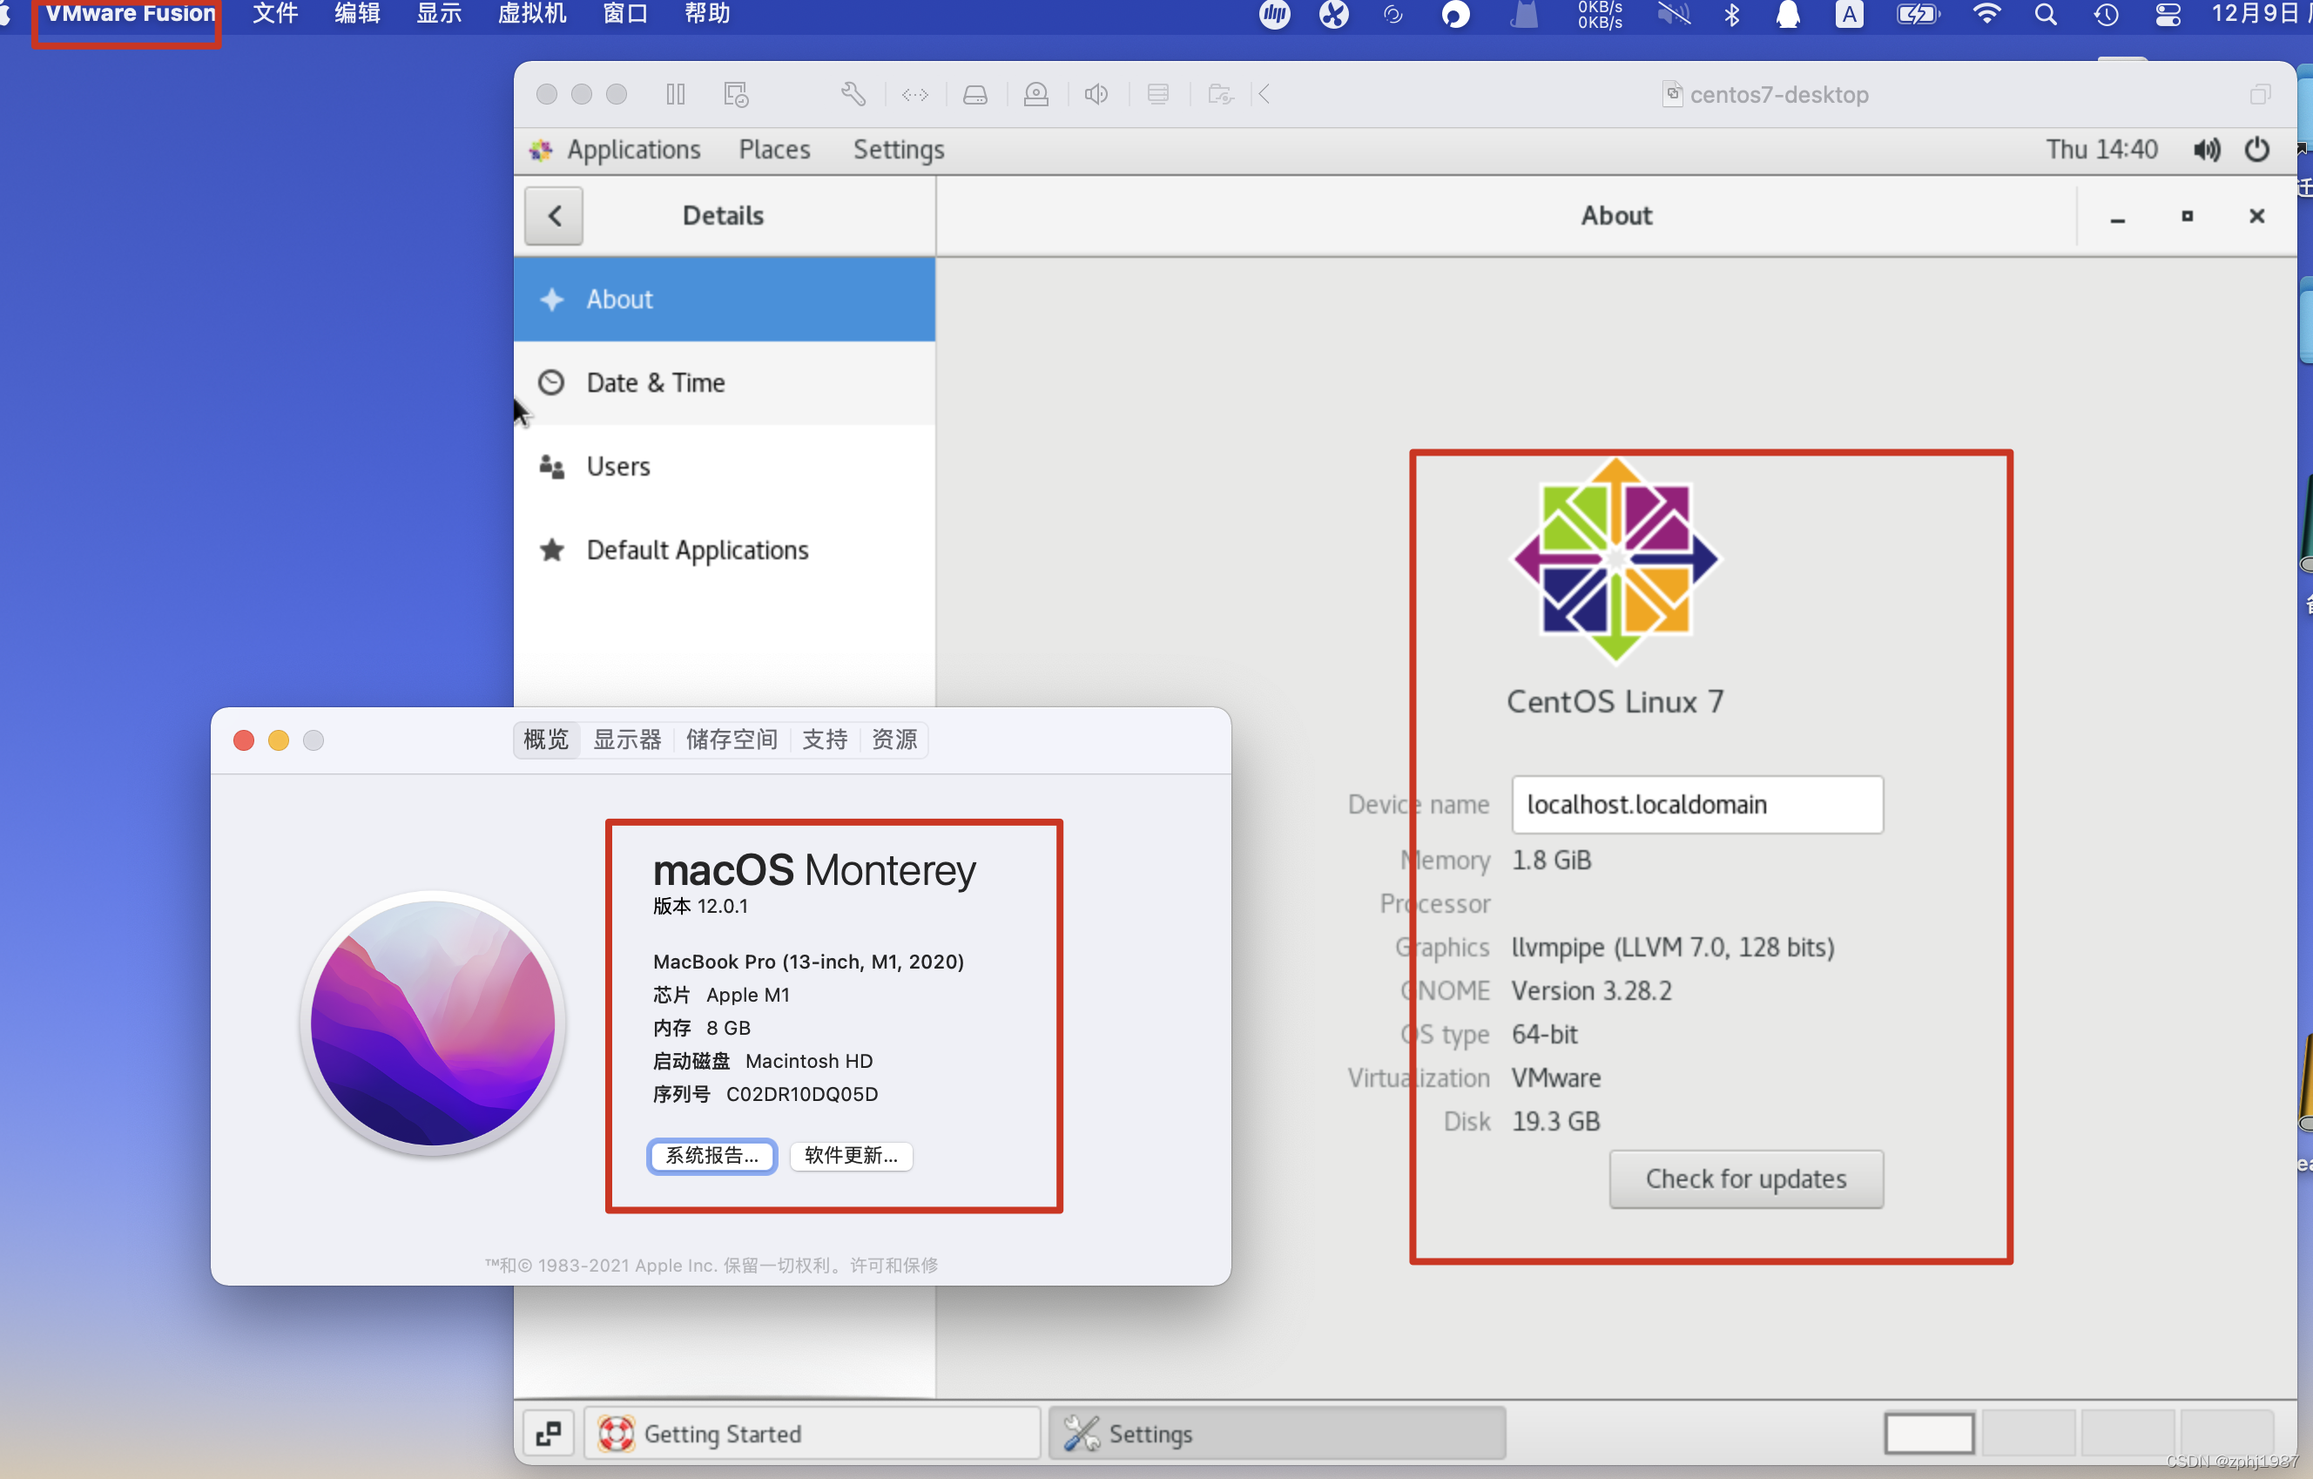The image size is (2313, 1479).
Task: Click the sound device icon in VMware toolbar
Action: 1096,94
